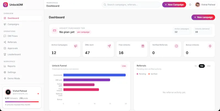Click gift icon on Free Unlocks card
The height and width of the screenshot is (111, 220).
pos(143,46)
